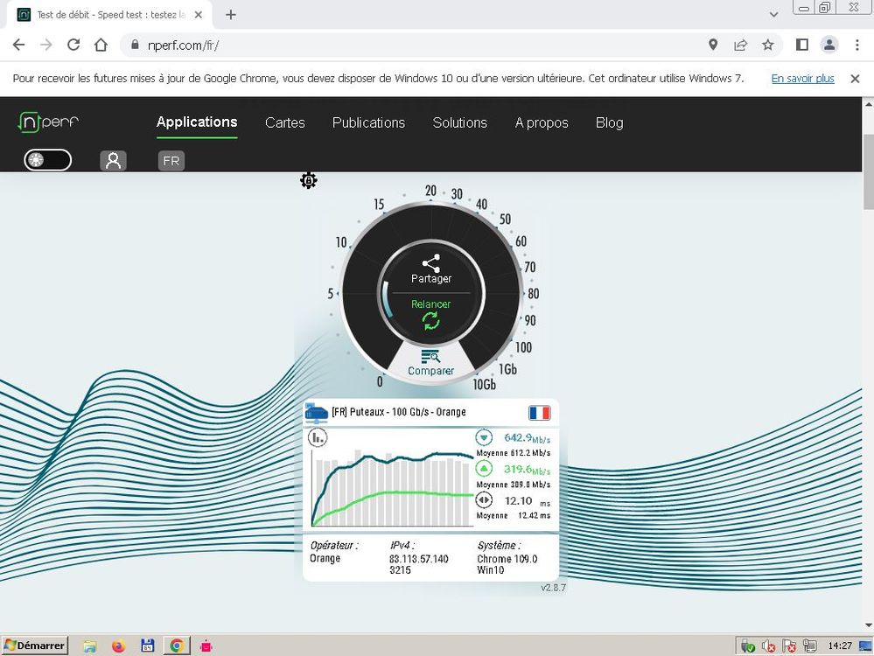
Task: Open the user account icon in nPerf header
Action: [113, 161]
